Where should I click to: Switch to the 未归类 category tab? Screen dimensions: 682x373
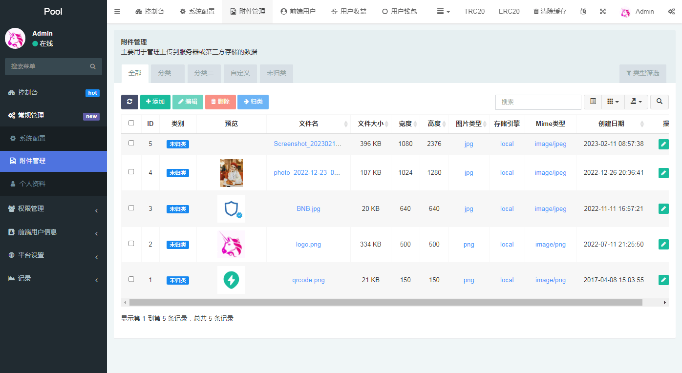tap(276, 73)
